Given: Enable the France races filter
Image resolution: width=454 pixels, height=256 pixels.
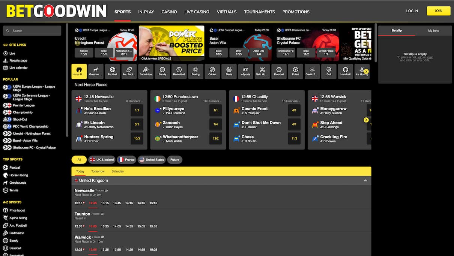Looking at the screenshot, I should point(126,159).
